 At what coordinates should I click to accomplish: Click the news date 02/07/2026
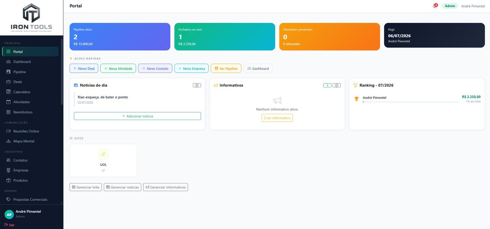tap(85, 103)
